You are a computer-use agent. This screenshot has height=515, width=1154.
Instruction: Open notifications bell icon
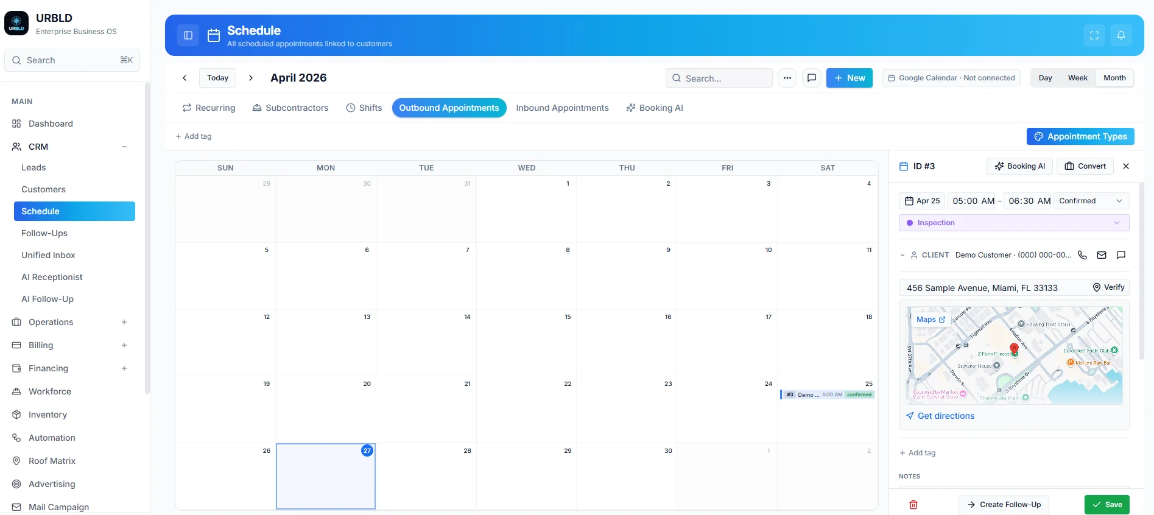(1121, 35)
